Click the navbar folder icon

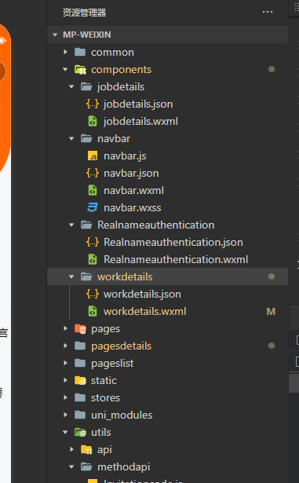(86, 138)
